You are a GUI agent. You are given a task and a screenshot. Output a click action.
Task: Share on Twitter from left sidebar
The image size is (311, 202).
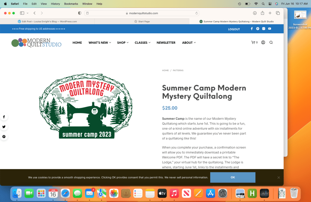[4, 127]
